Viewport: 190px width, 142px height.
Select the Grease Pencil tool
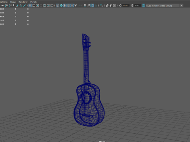[25, 6]
